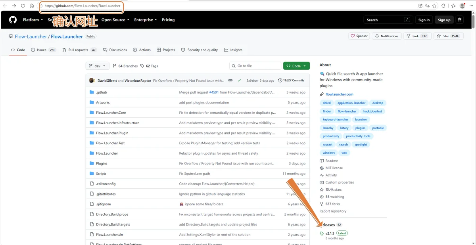Click the green commit status checkmark
The image size is (476, 245).
(x=239, y=80)
